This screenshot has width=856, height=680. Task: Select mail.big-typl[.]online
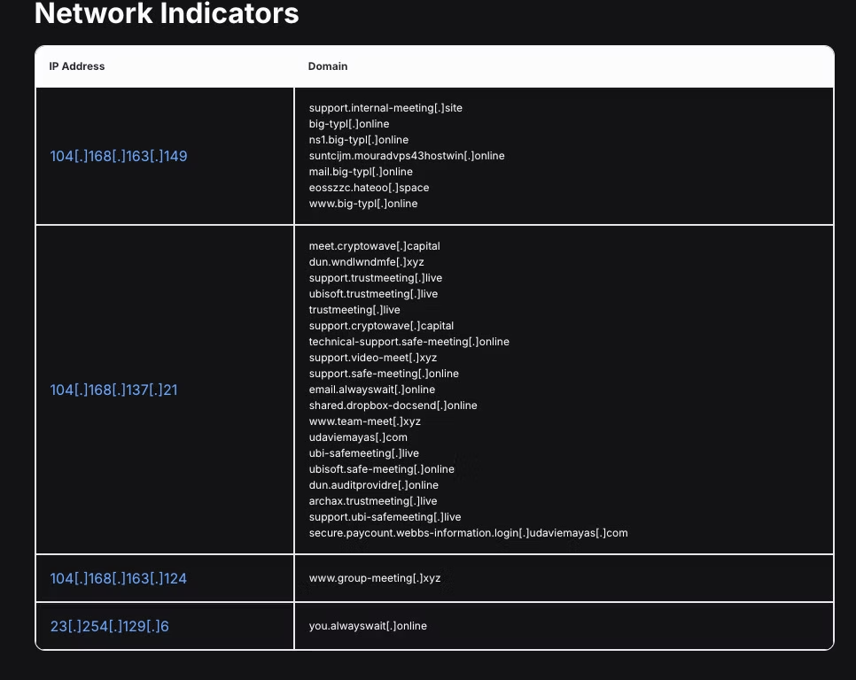pos(358,171)
